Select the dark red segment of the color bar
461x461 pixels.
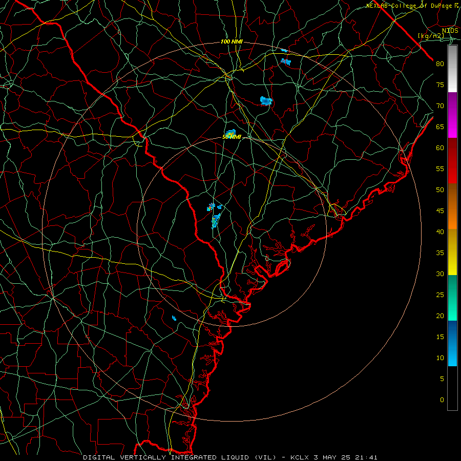[452, 160]
